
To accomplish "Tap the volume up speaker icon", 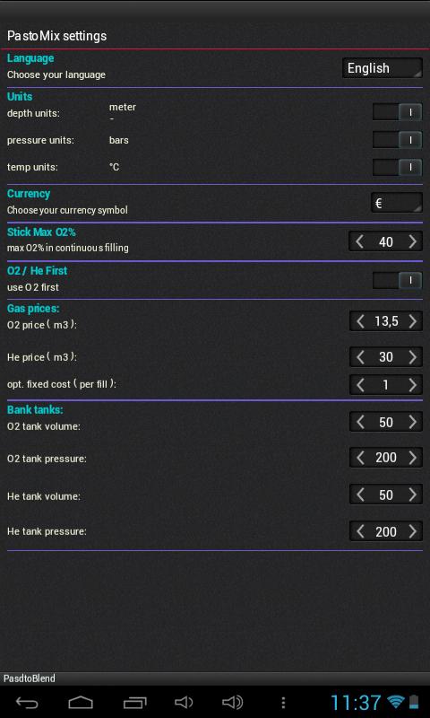I will pyautogui.click(x=232, y=703).
